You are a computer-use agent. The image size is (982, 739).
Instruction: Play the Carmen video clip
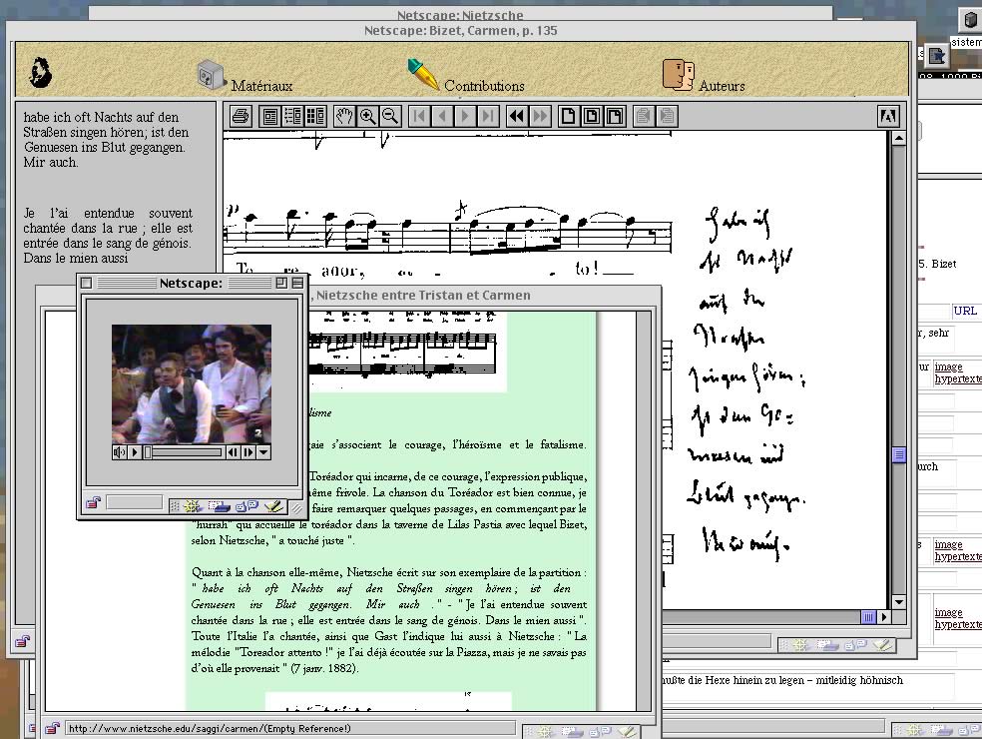tap(135, 452)
